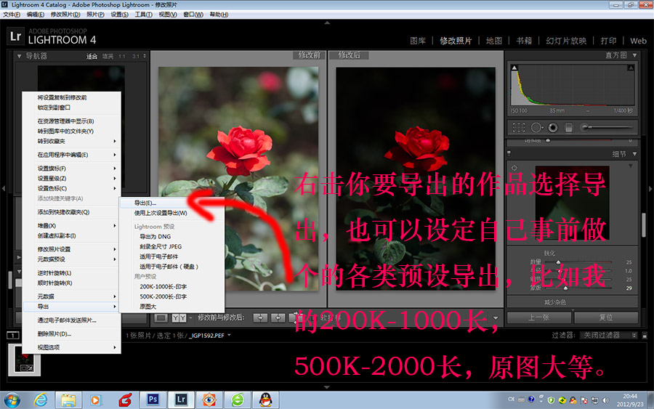Open Photoshop from Windows taskbar
This screenshot has height=409, width=654.
click(x=153, y=400)
